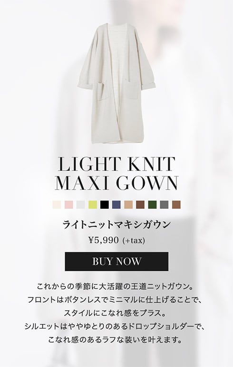Select the navy blue color swatch
Image resolution: width=233 pixels, height=367 pixels.
tap(116, 205)
